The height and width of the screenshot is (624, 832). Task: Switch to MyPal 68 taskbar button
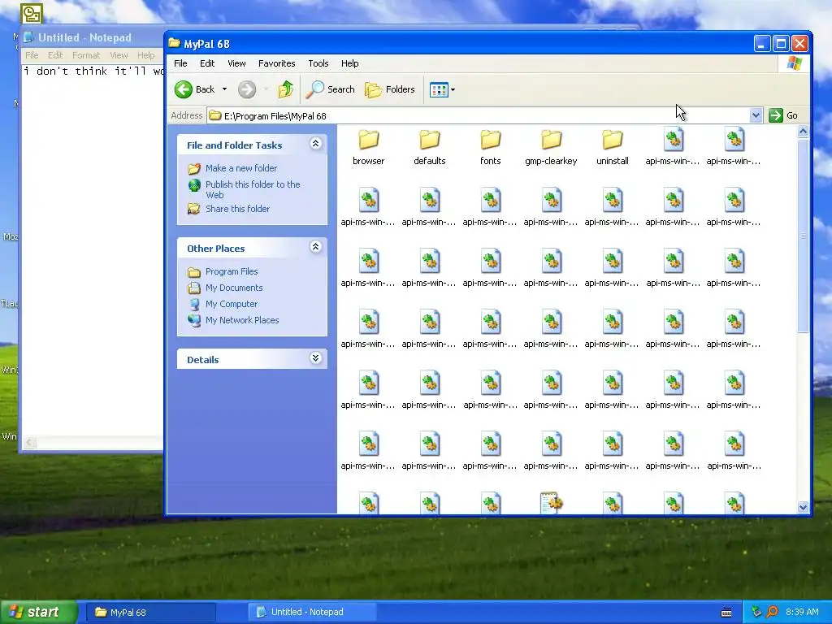click(x=150, y=613)
